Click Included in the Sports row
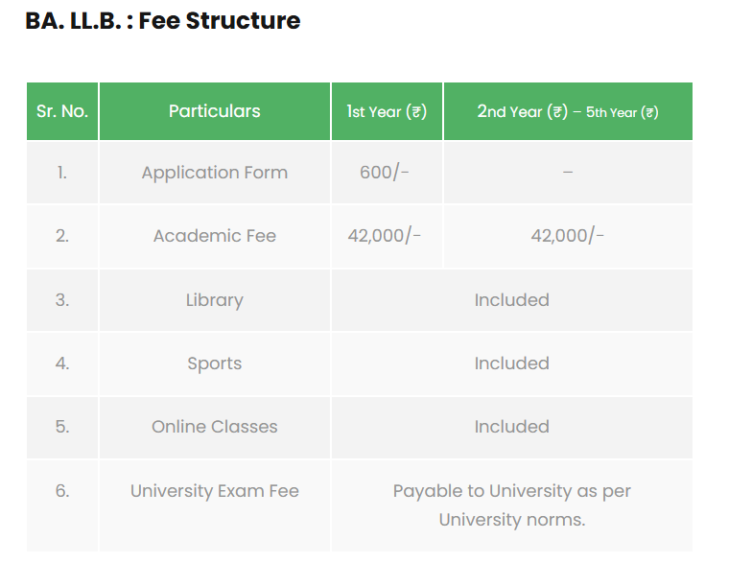Image resolution: width=752 pixels, height=563 pixels. coord(511,364)
